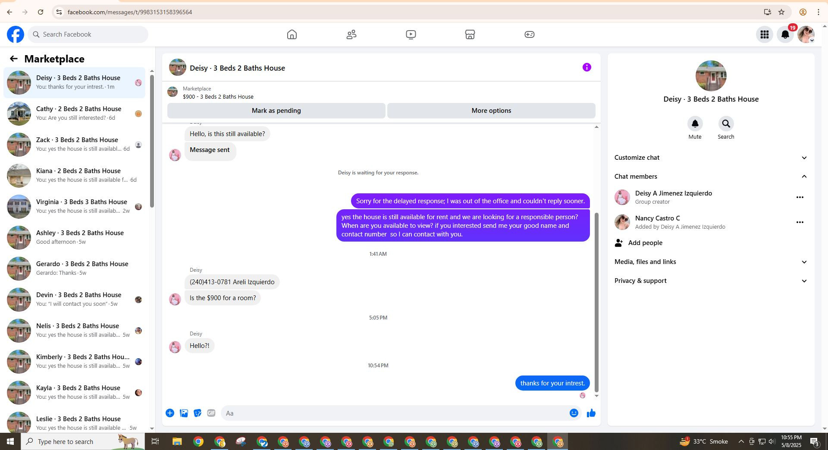Open Task View on the taskbar
This screenshot has width=828, height=450.
coord(155,441)
